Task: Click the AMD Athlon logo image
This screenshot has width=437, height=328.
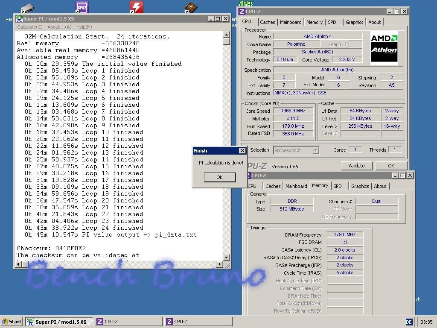Action: click(384, 48)
